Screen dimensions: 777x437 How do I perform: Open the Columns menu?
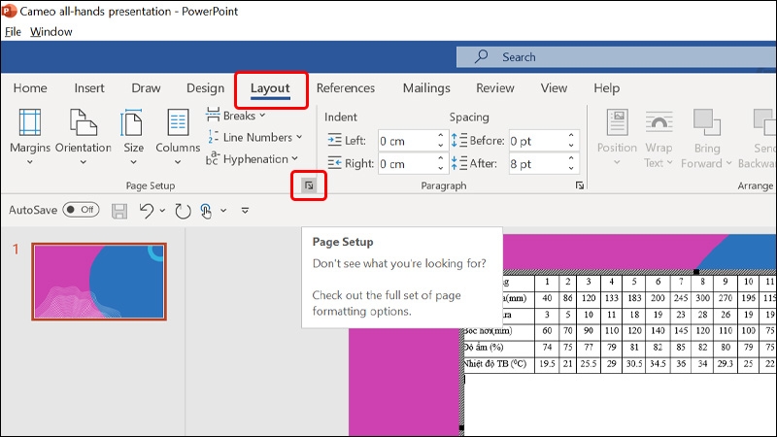coord(178,137)
